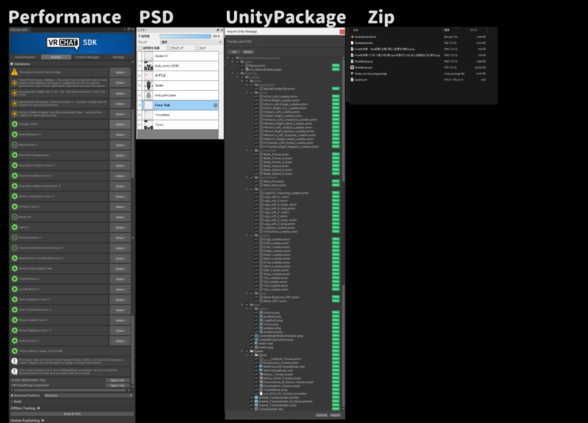Screen dimensions: 588x423
Task: Select the Face Sub layer row
Action: 178,105
